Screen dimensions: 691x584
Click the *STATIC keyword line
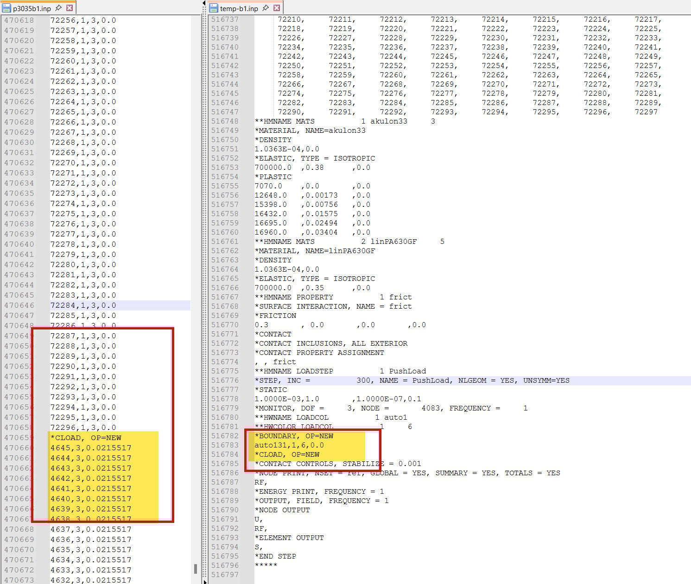pyautogui.click(x=271, y=390)
